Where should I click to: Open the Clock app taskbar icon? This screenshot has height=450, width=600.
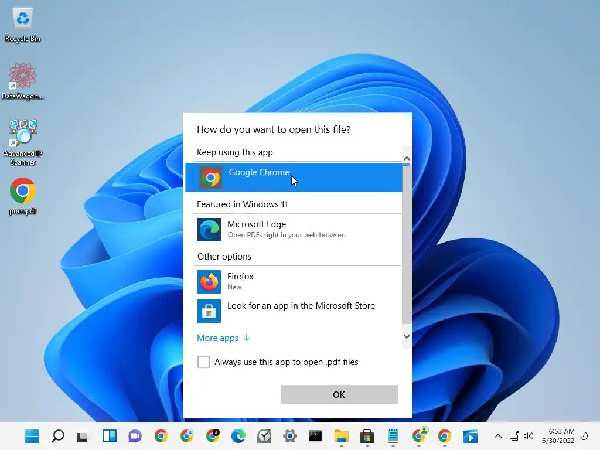(264, 436)
